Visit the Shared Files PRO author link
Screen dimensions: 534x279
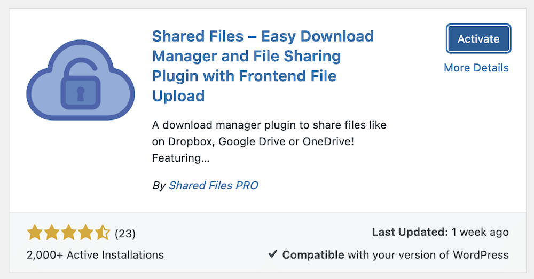(x=214, y=186)
